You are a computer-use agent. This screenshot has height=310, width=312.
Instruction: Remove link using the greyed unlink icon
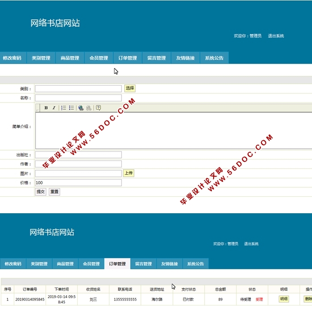(89, 108)
